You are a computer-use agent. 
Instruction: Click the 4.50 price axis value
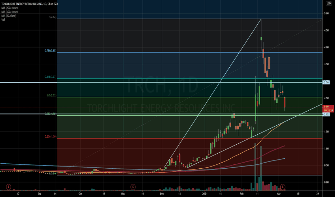(326, 30)
